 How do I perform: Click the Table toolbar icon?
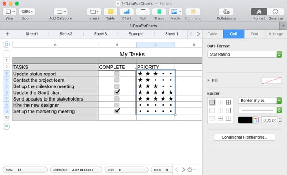click(x=111, y=12)
